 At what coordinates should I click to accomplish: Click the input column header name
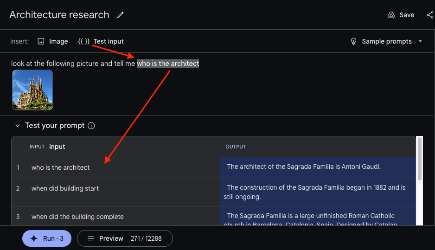57,147
